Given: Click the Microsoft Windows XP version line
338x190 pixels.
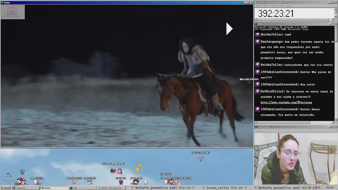Looking at the screenshot, I should point(281,27).
